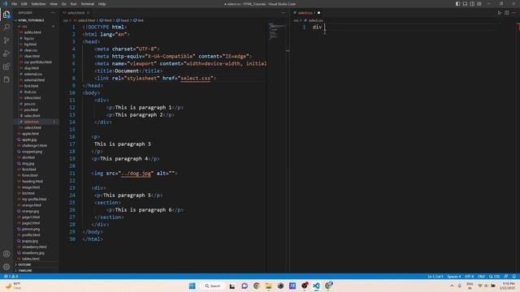
Task: Open the Selection menu
Action: 38,4
